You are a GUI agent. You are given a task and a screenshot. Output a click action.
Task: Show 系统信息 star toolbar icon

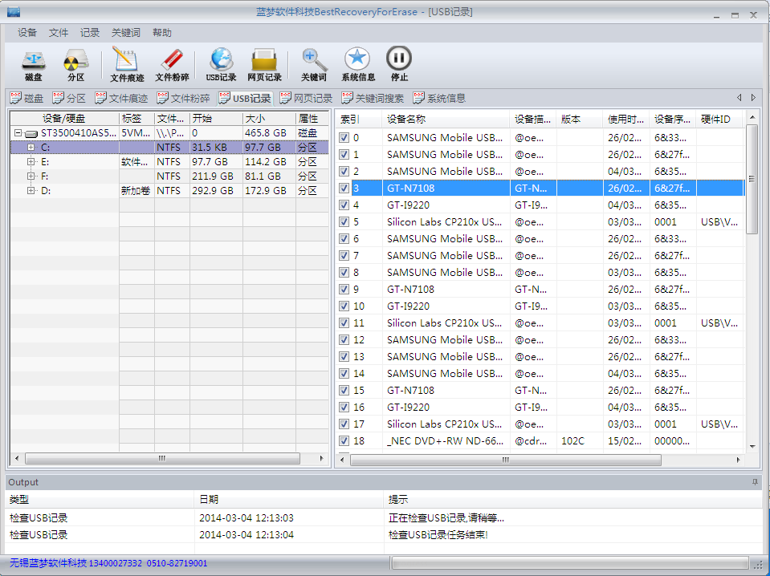[x=358, y=65]
